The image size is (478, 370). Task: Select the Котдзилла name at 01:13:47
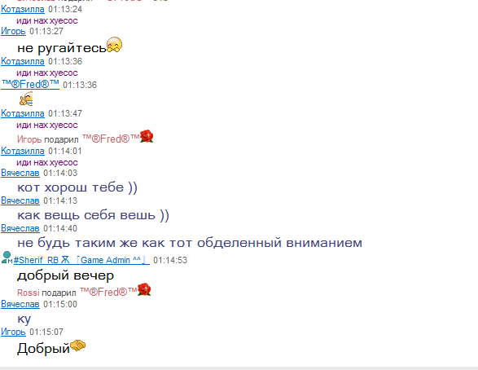click(x=23, y=113)
